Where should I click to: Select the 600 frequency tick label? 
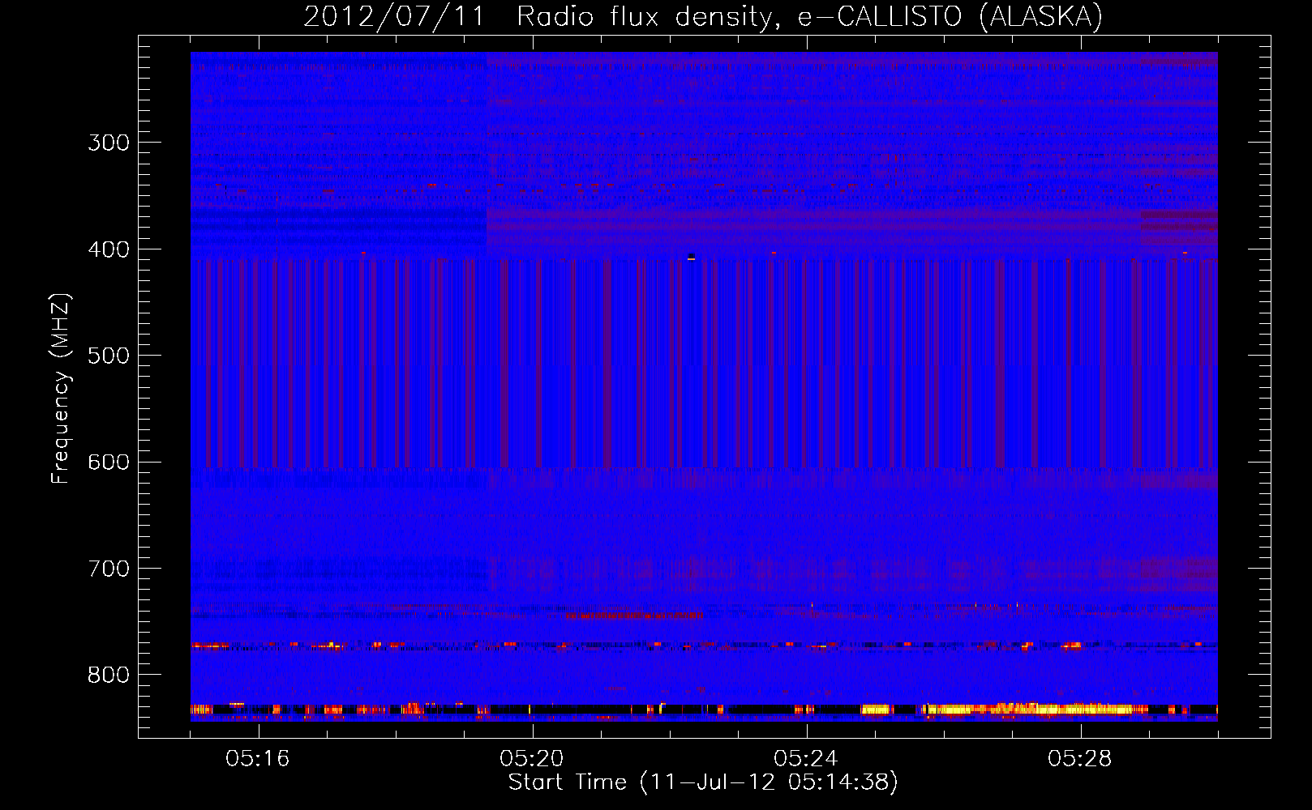point(109,463)
